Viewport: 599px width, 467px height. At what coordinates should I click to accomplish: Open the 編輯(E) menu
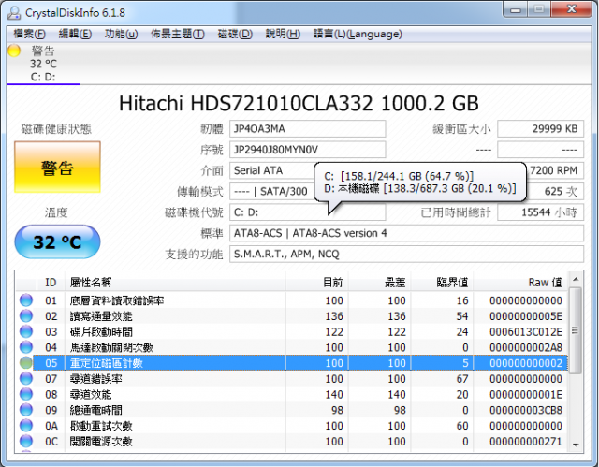coord(75,34)
